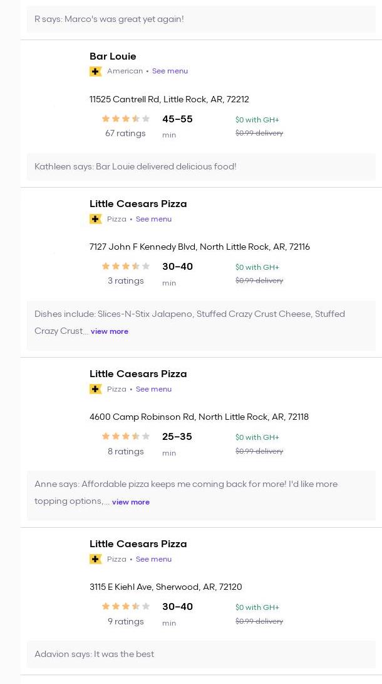Screen dimensions: 382x684
Task: Click Adavion's review 'It was the best'
Action: pyautogui.click(x=94, y=654)
